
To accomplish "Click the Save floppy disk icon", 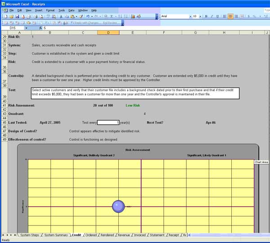I will [17, 17].
